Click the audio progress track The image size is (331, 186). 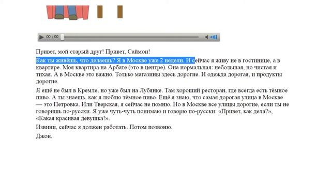coord(131,37)
